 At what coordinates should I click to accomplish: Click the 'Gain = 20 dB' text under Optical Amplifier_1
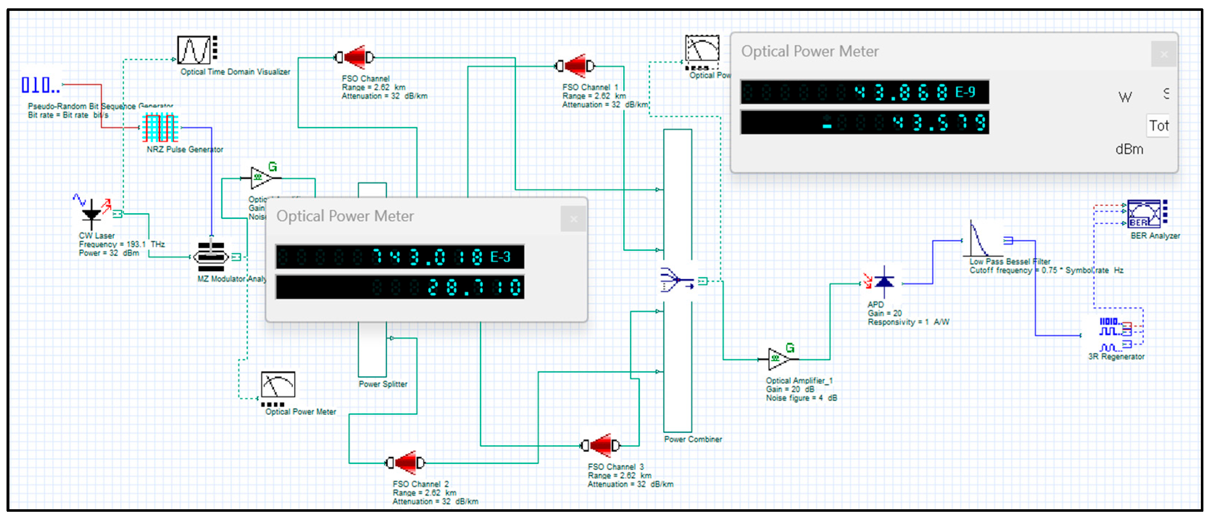pos(790,389)
